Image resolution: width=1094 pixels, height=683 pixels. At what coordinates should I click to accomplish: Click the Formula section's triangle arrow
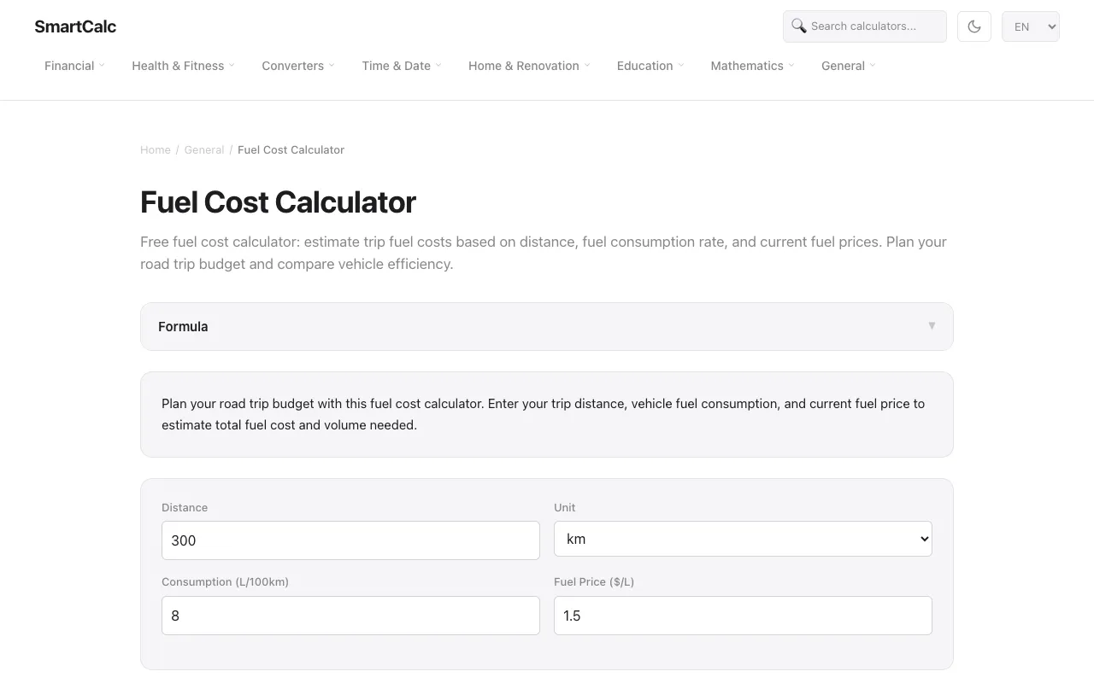coord(932,326)
